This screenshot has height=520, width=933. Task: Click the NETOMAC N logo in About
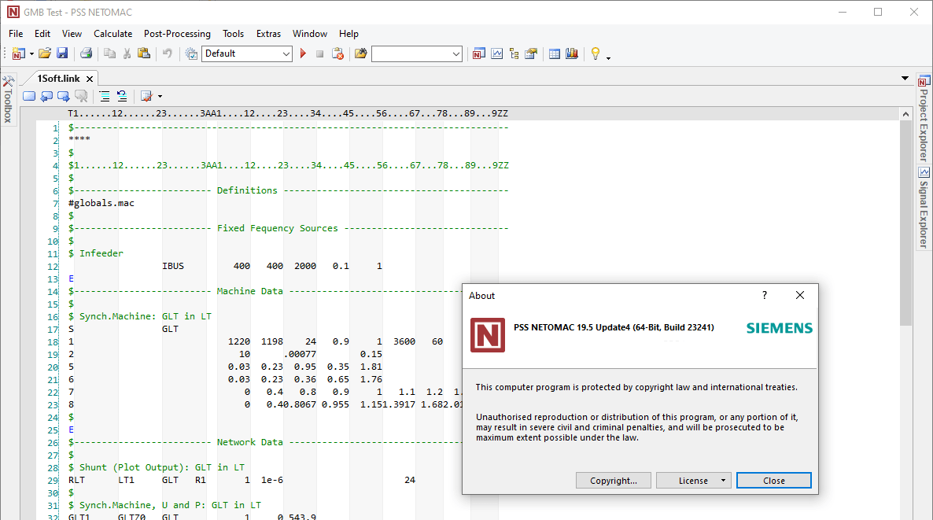(487, 335)
